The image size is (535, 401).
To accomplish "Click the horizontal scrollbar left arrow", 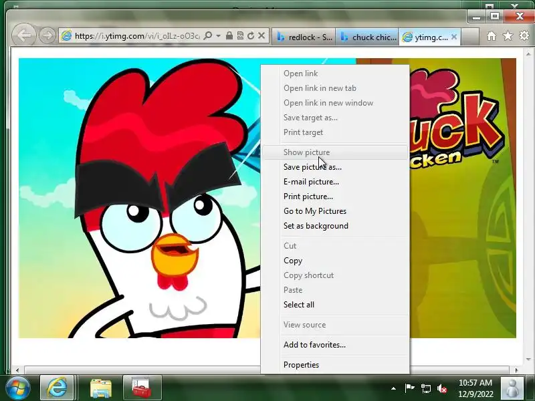I will pos(17,370).
